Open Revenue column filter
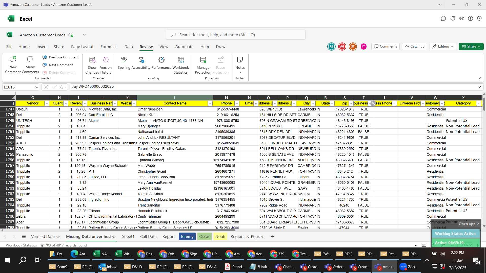Viewport: 486px width, 273px height. pyautogui.click(x=85, y=103)
